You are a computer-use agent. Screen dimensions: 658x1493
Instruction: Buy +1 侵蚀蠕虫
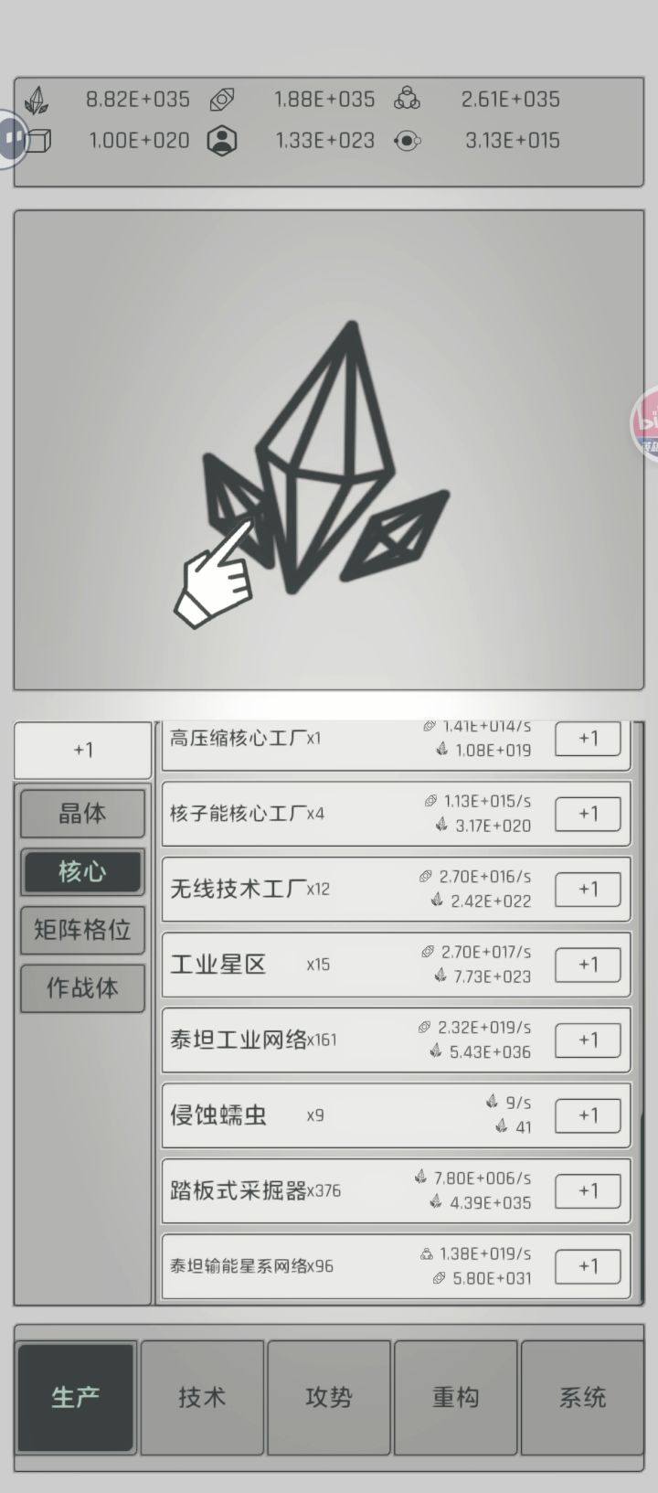(589, 1115)
